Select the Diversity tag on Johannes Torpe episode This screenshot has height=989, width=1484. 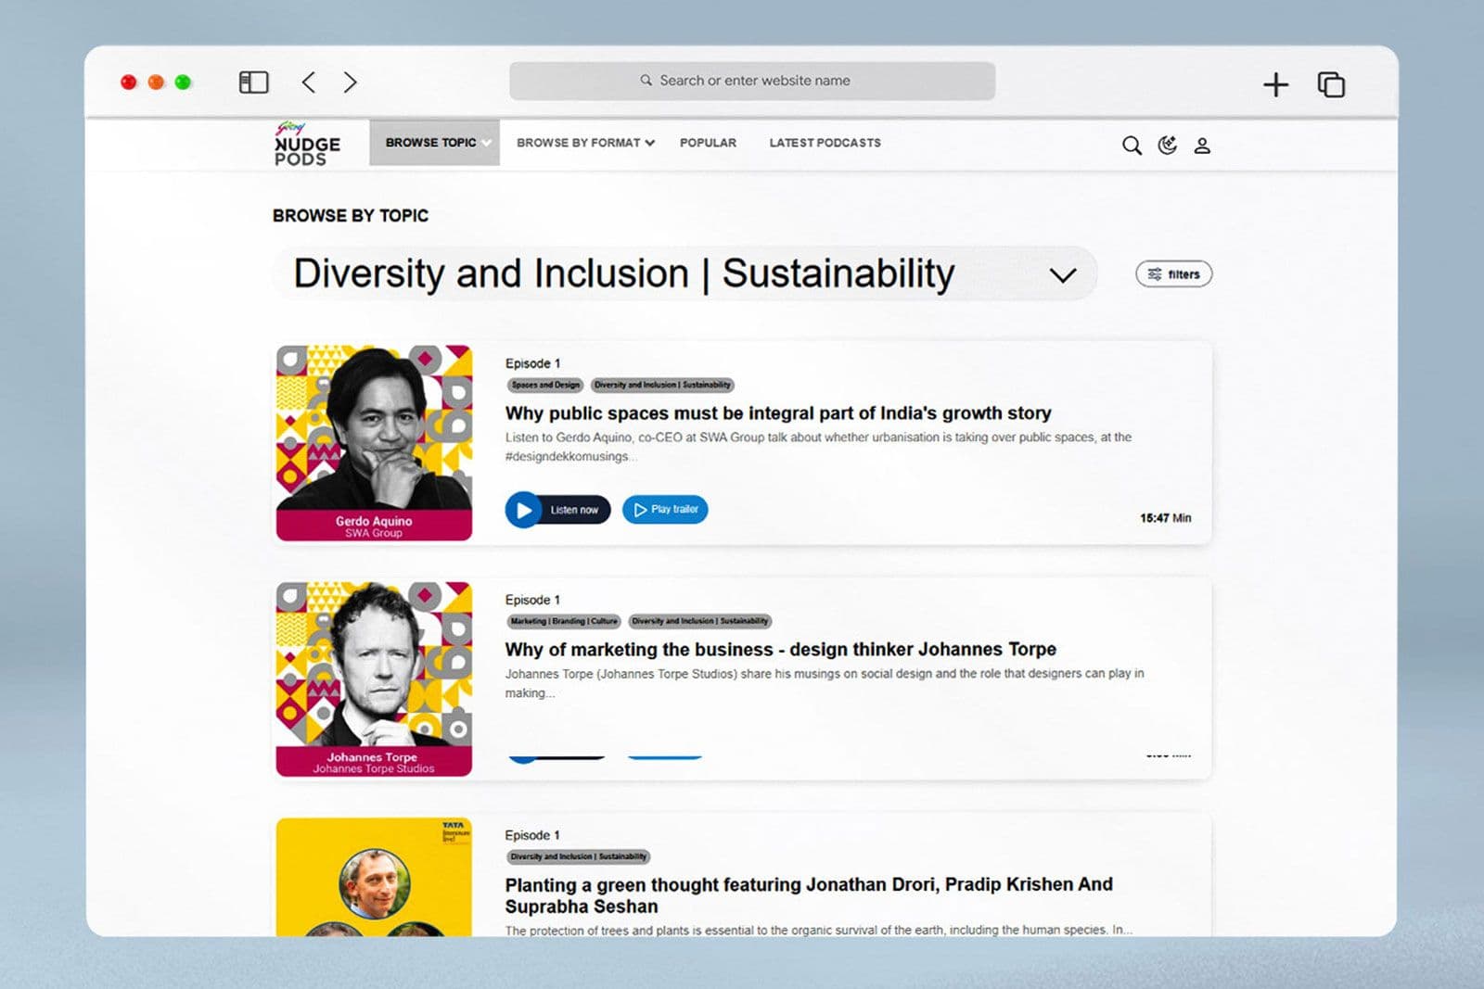click(x=700, y=621)
